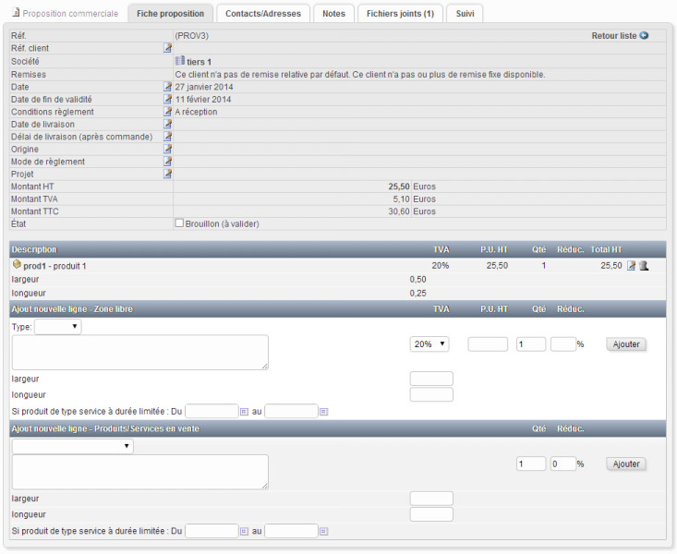Open Produits/Services start date calendar icon
Screen dimensions: 677x554
[244, 531]
